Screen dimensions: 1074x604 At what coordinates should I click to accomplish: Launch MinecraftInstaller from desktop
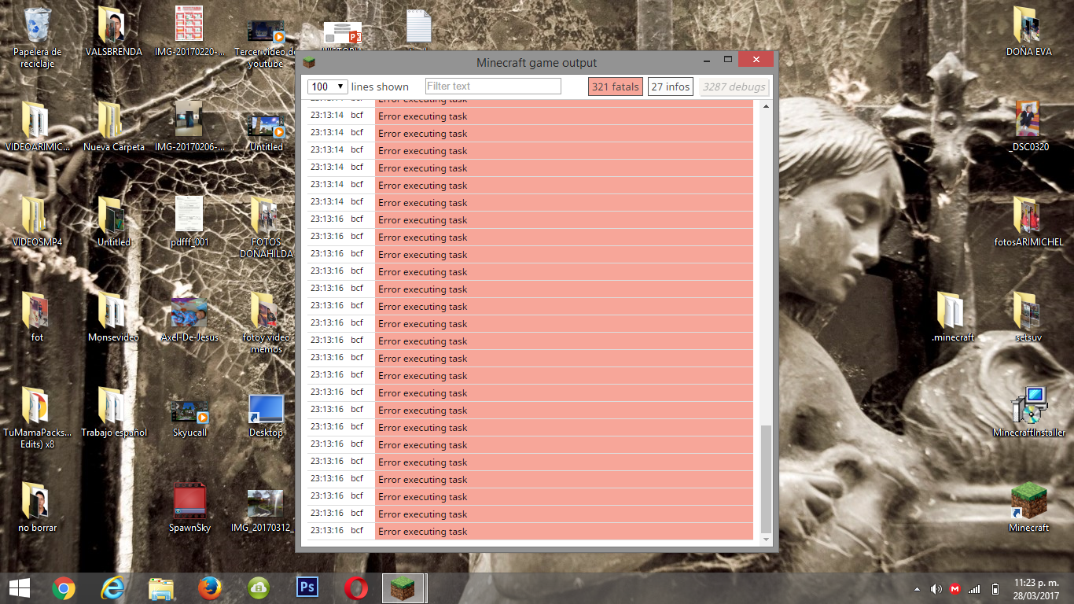pos(1028,407)
